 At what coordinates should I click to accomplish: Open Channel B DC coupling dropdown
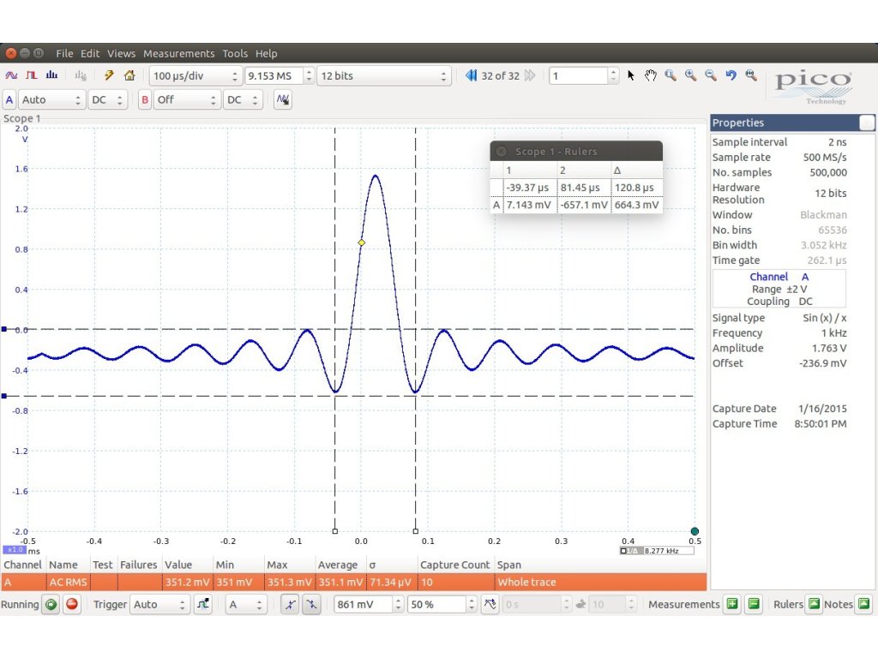point(243,99)
